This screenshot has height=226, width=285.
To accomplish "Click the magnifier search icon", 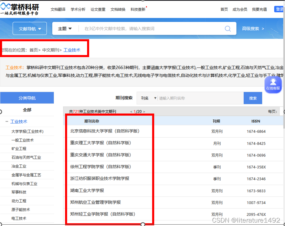I will pyautogui.click(x=228, y=29).
